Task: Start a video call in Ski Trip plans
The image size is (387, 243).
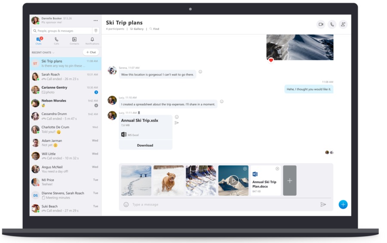Action: pyautogui.click(x=320, y=25)
